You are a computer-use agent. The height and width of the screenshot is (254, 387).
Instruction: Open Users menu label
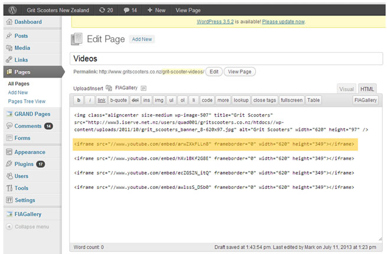click(21, 176)
